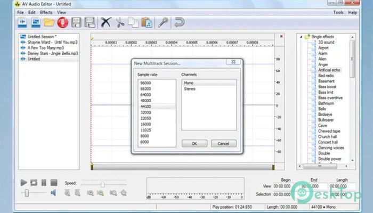Click the stop button
This screenshot has height=213, width=373.
point(54,183)
